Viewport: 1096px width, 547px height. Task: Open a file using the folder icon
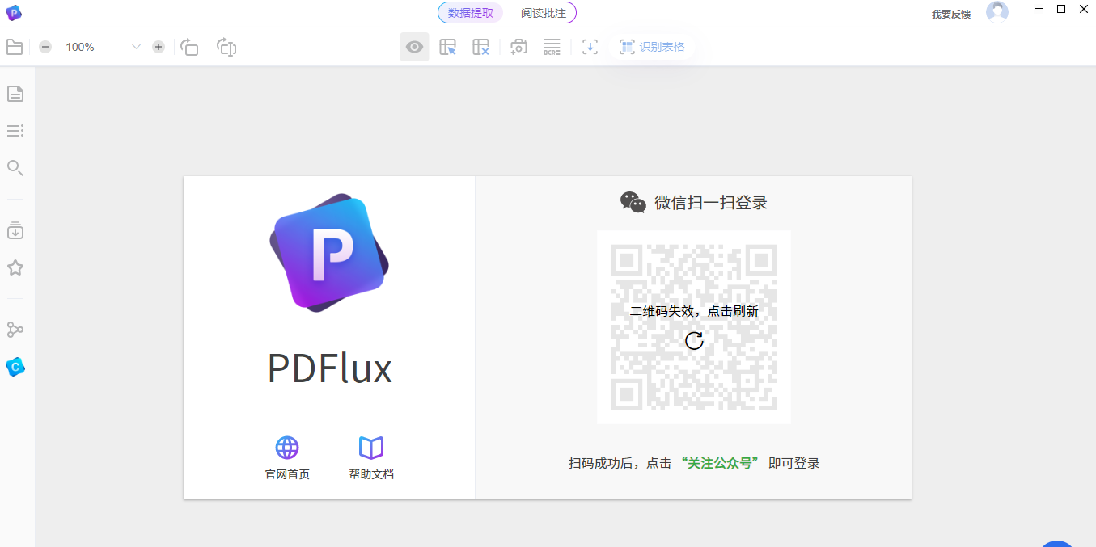click(x=15, y=46)
